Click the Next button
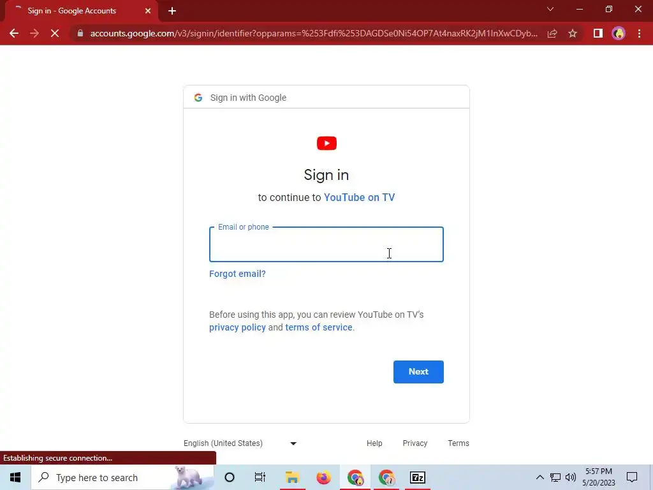Screen dimensions: 653x490 tap(418, 372)
